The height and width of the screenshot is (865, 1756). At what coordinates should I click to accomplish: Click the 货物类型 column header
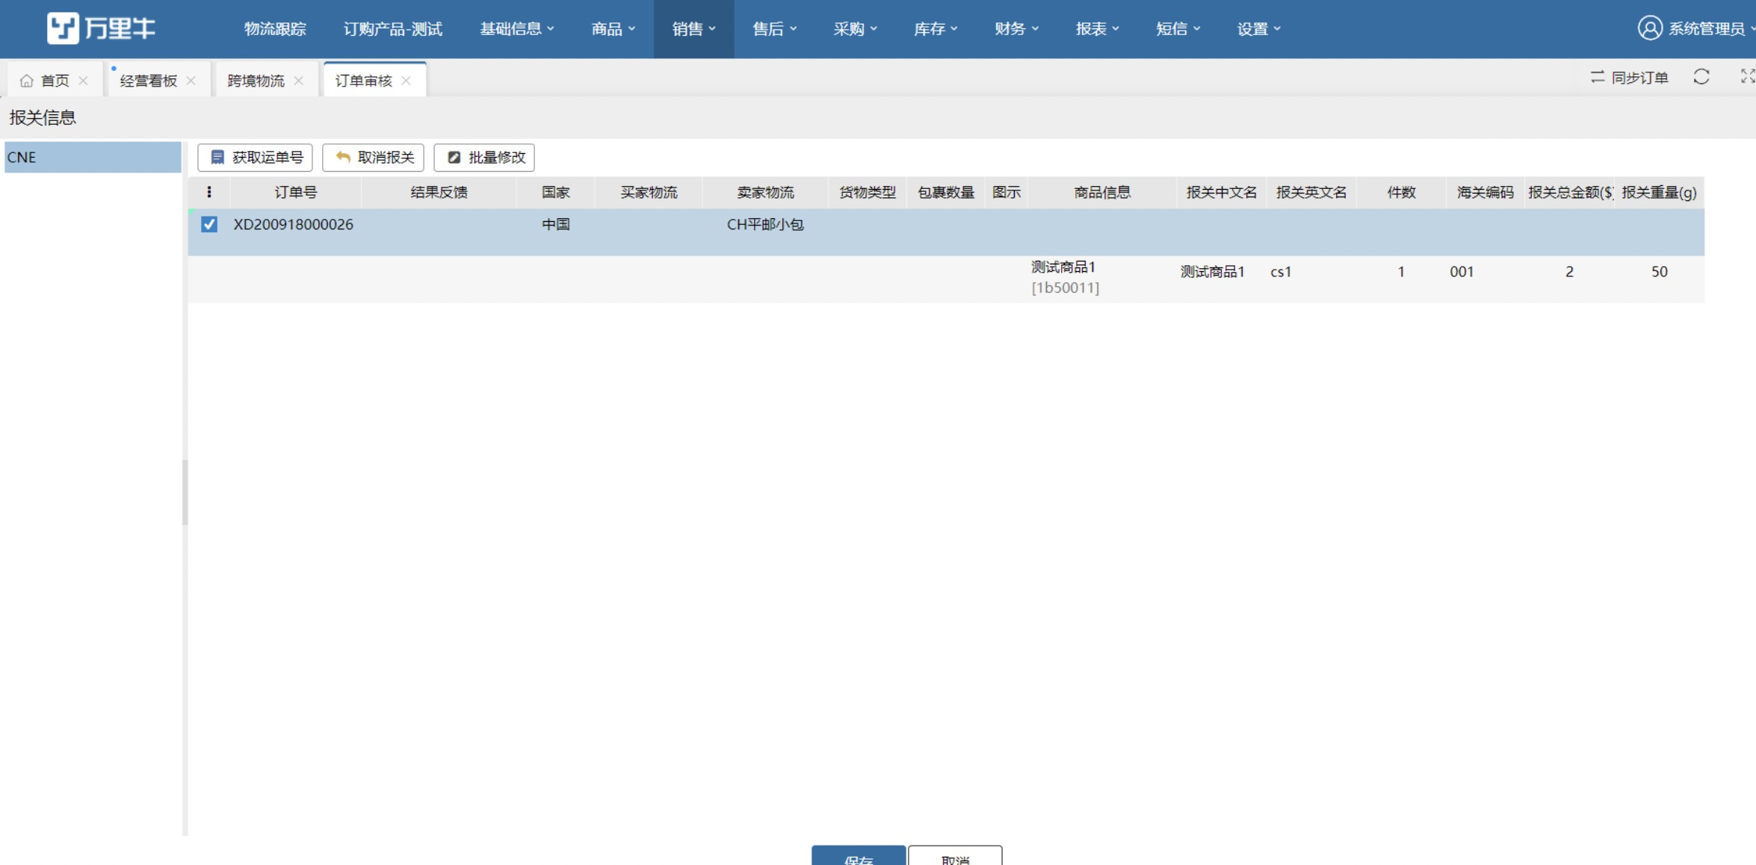(868, 193)
